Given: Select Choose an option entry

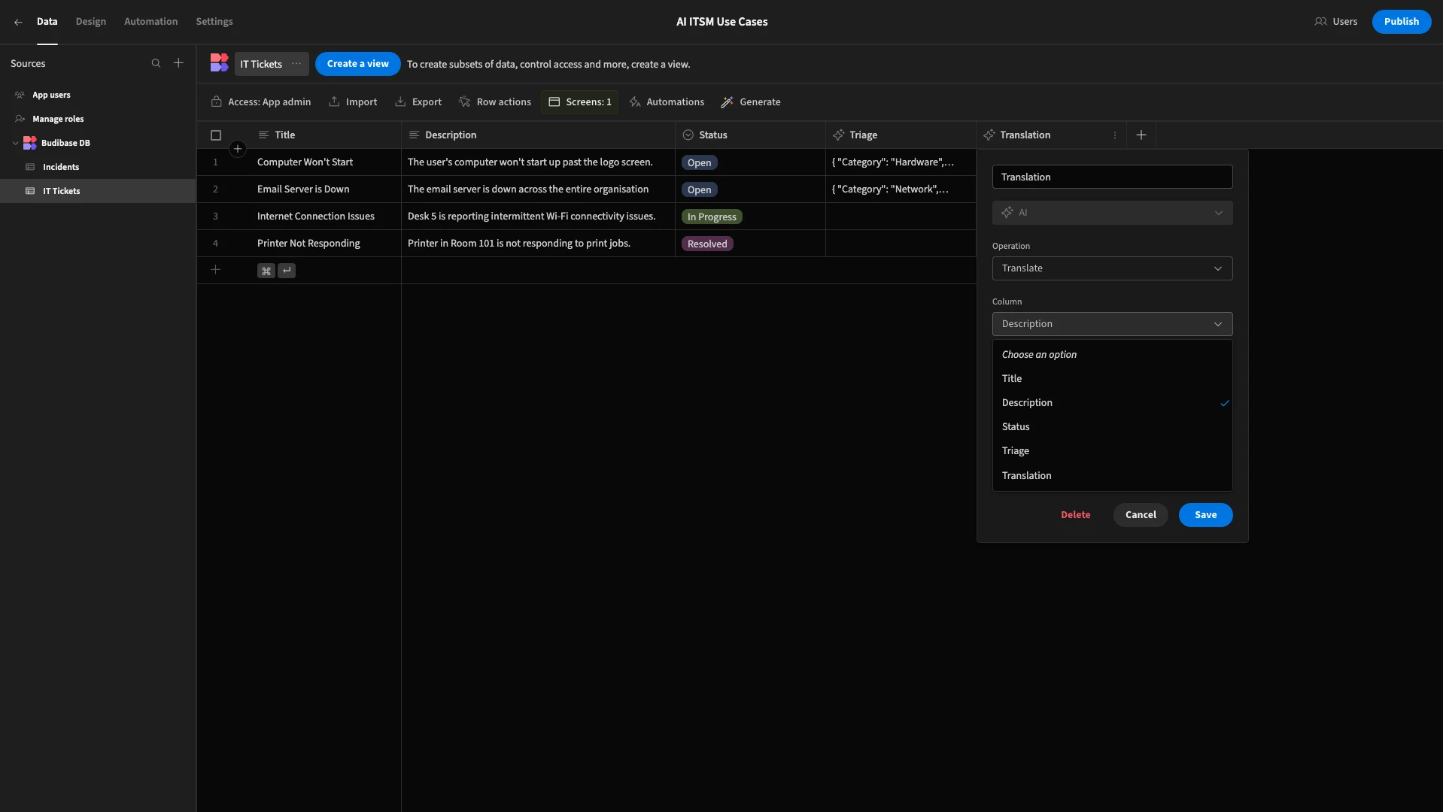Looking at the screenshot, I should click(x=1112, y=355).
